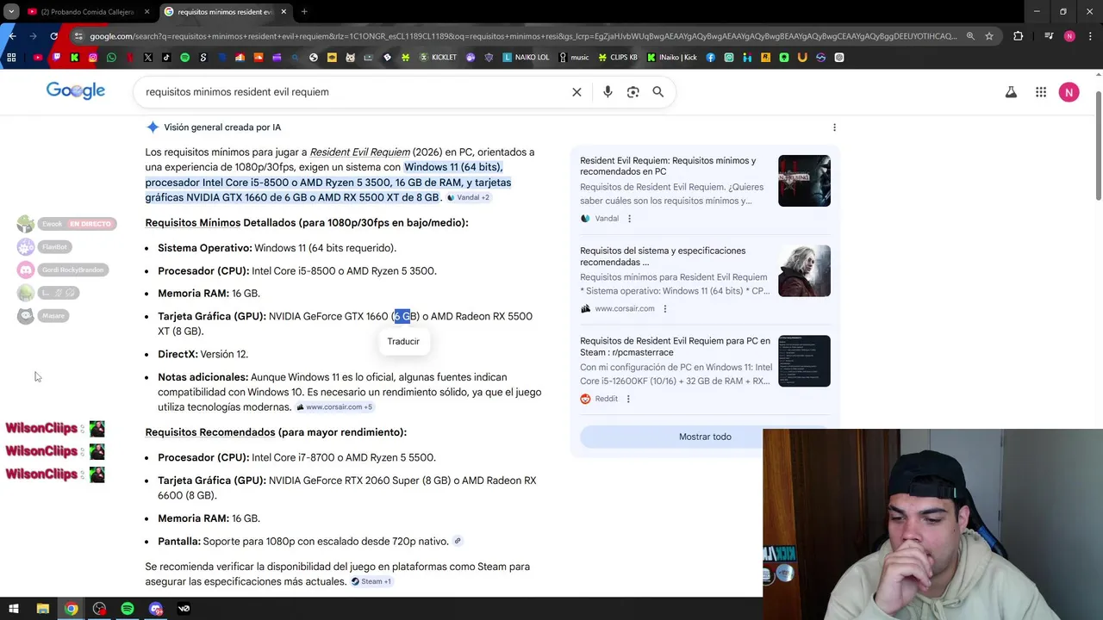Viewport: 1103px width, 620px height.
Task: Open Google Labs flask icon
Action: pyautogui.click(x=1011, y=92)
